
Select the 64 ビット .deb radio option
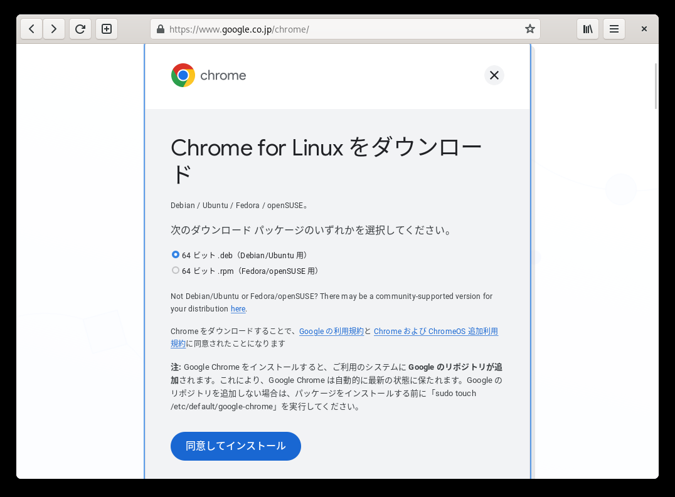[175, 254]
